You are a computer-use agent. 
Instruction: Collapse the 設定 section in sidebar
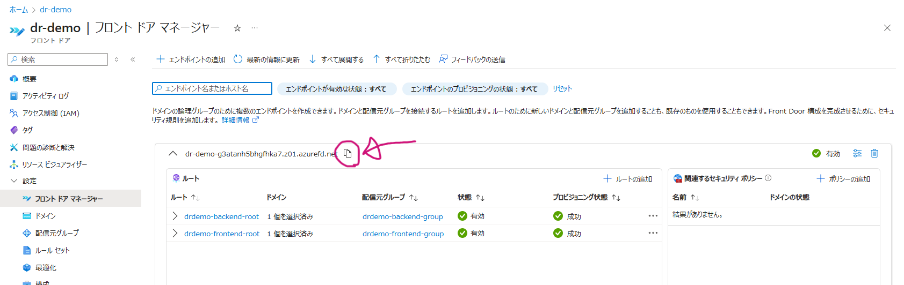[x=14, y=181]
